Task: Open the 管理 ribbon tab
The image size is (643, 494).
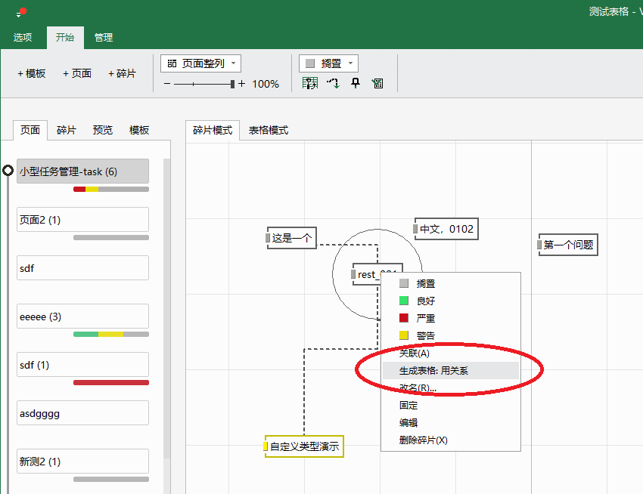Action: pos(104,37)
